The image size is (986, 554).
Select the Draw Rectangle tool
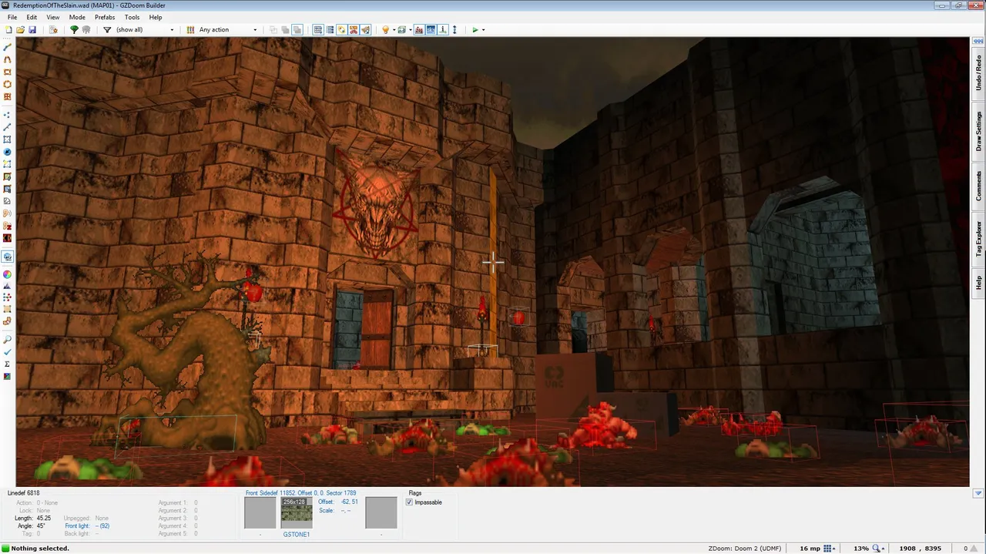coord(8,72)
